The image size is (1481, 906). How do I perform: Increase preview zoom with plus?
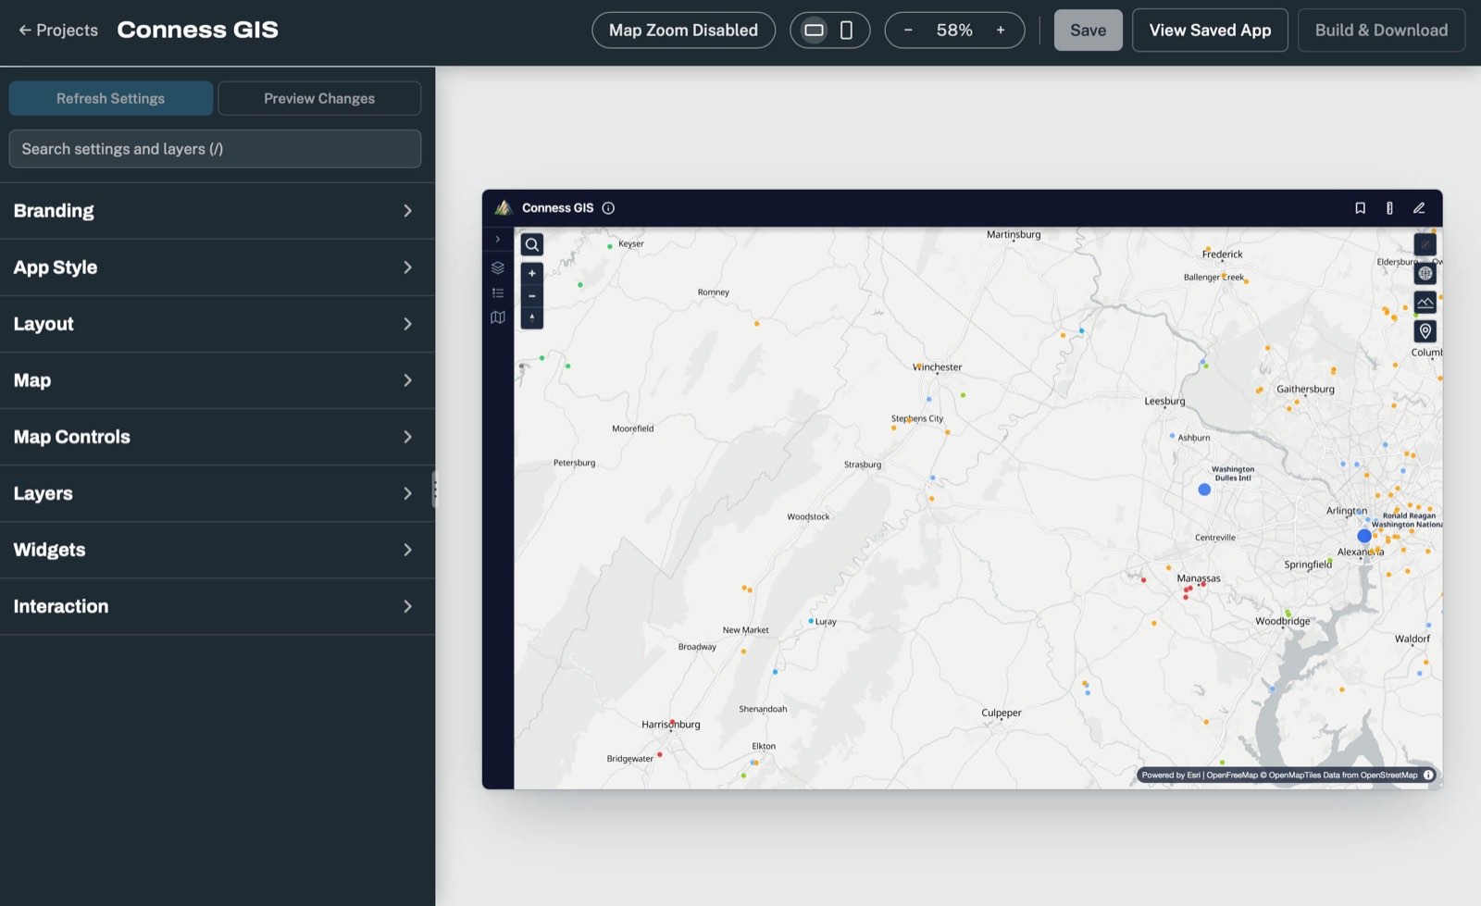pos(1001,31)
